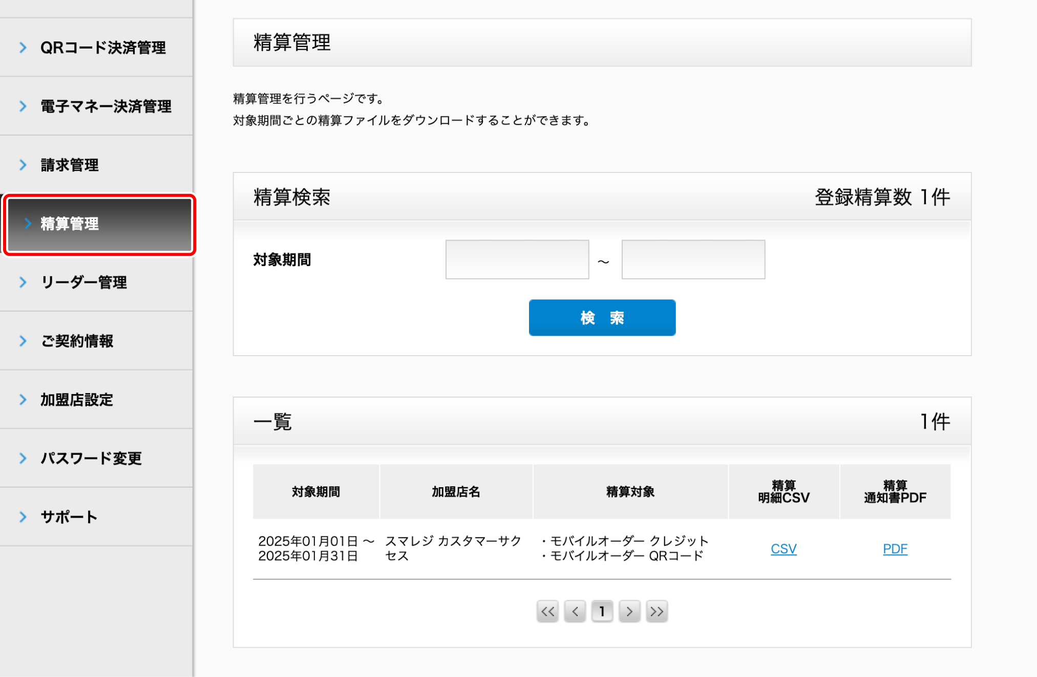1037x677 pixels.
Task: Download the 精算明細 CSV link
Action: 784,549
